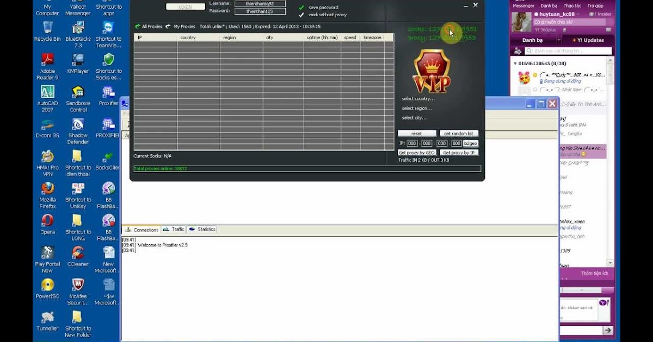Switch to the Y! Updates tab
The width and height of the screenshot is (653, 342).
click(588, 40)
